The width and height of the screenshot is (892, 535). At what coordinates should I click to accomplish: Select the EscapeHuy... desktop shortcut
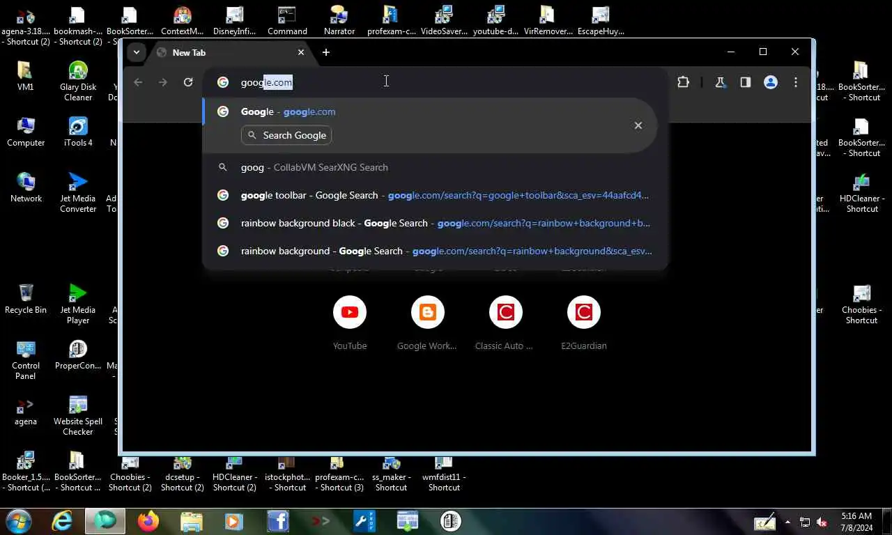pos(601,21)
